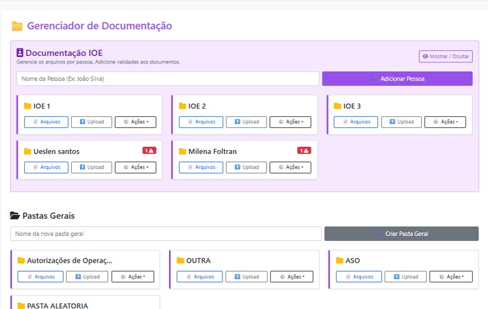Open Arquivos for IOE 2
The image size is (488, 309).
pyautogui.click(x=201, y=122)
